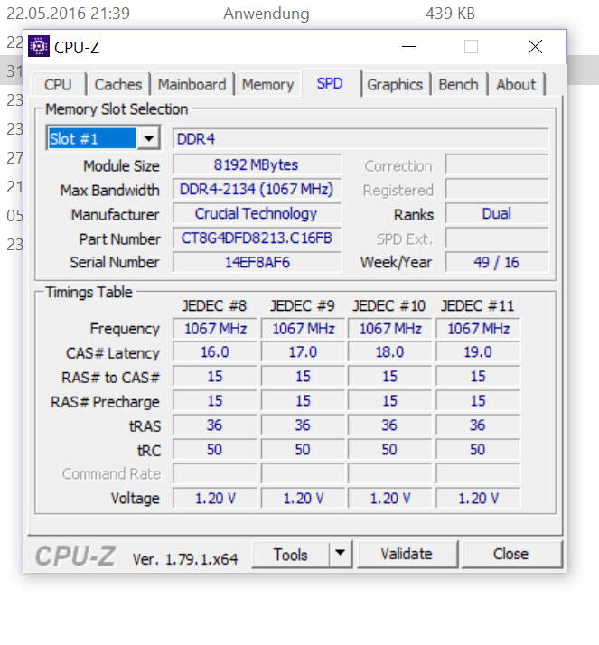Click serial number 14EF8AF6
Viewport: 599px width, 645px height.
point(257,262)
